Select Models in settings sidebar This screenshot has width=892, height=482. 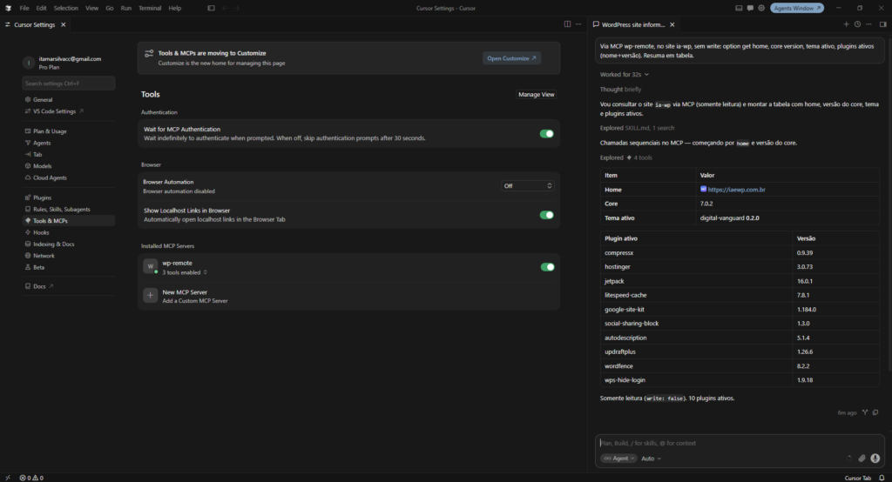pos(42,166)
